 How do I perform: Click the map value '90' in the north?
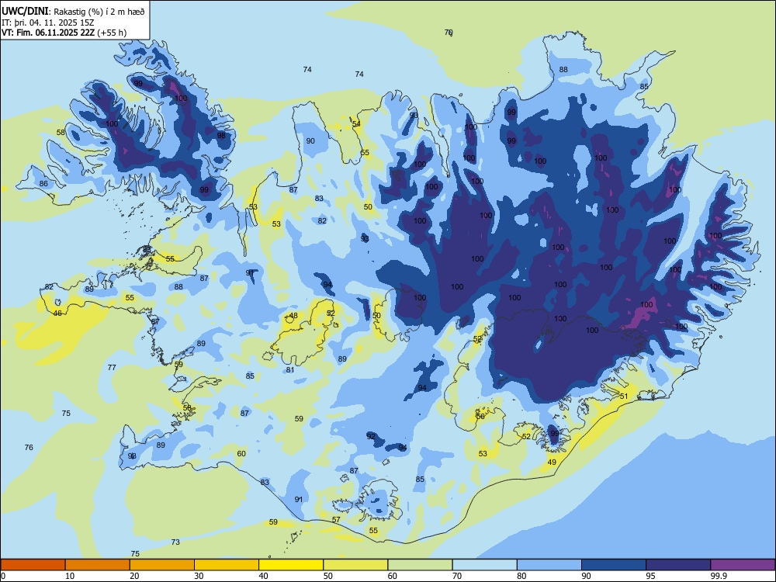point(310,141)
